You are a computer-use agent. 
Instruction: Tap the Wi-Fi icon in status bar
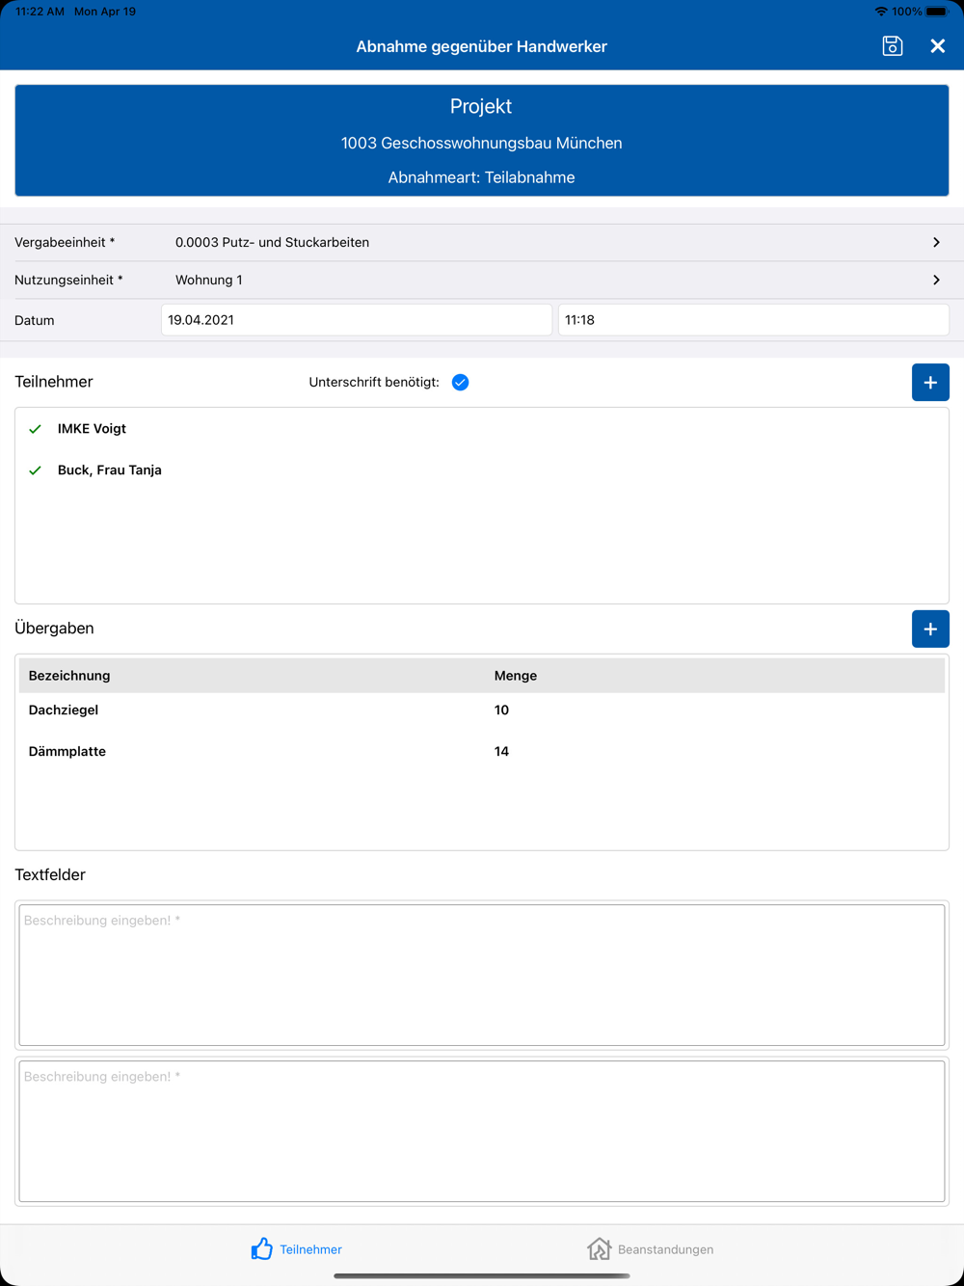pos(881,12)
